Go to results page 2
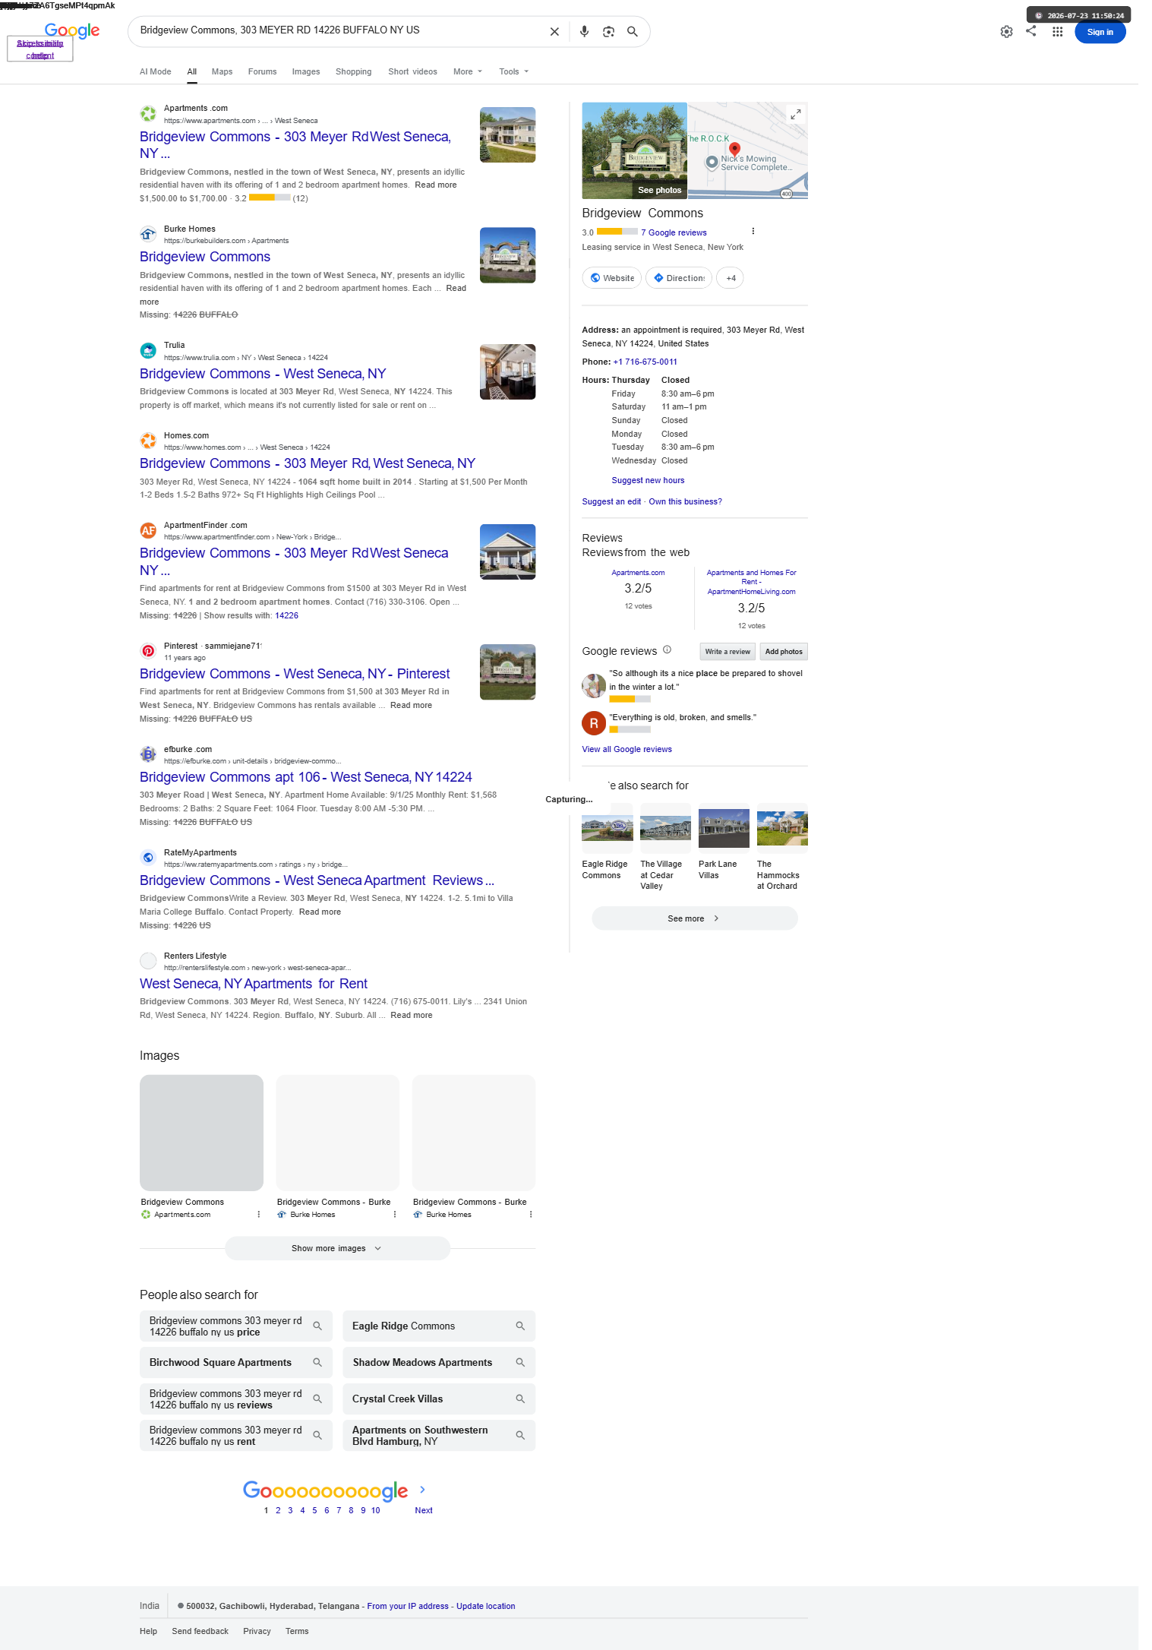The height and width of the screenshot is (1650, 1152). 278,1510
